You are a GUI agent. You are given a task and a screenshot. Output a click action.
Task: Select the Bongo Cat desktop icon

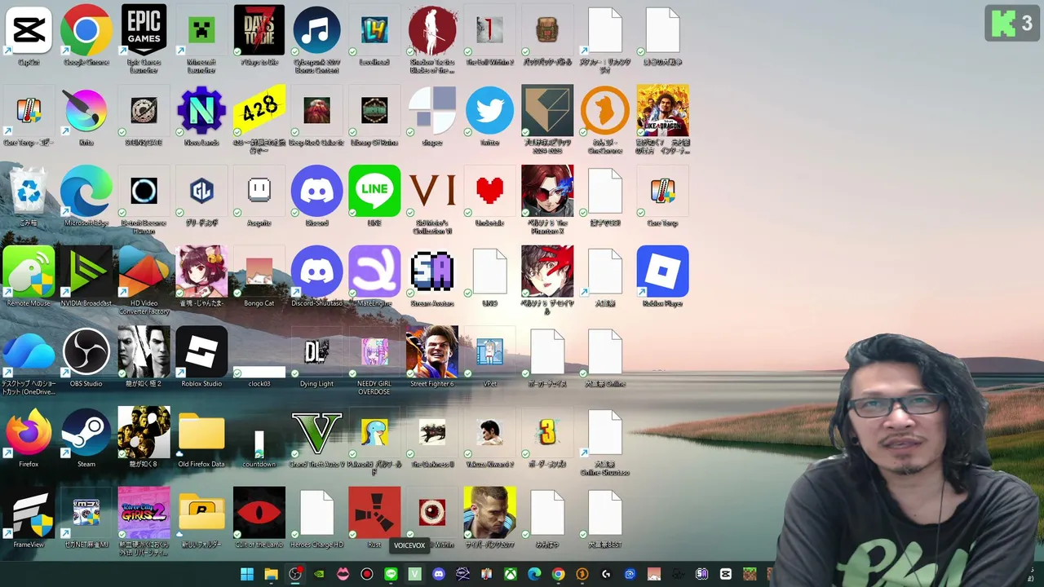[x=259, y=271]
